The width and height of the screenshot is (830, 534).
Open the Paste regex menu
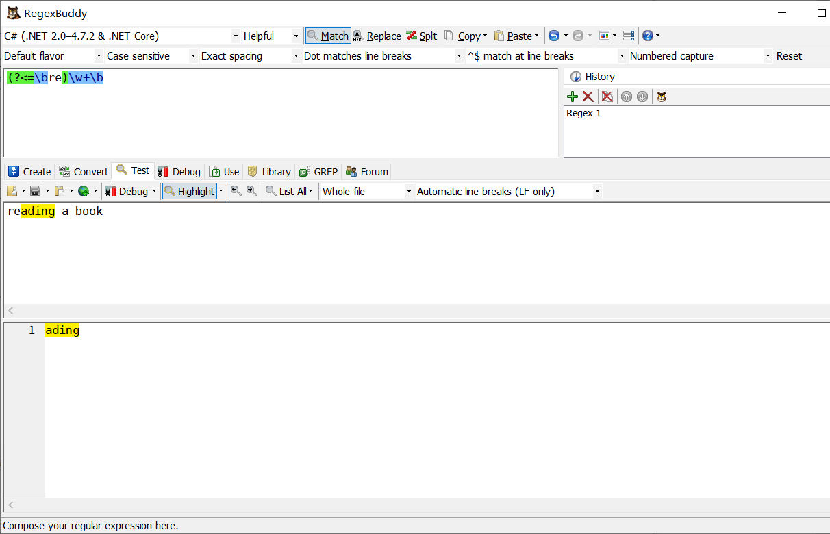tap(516, 36)
